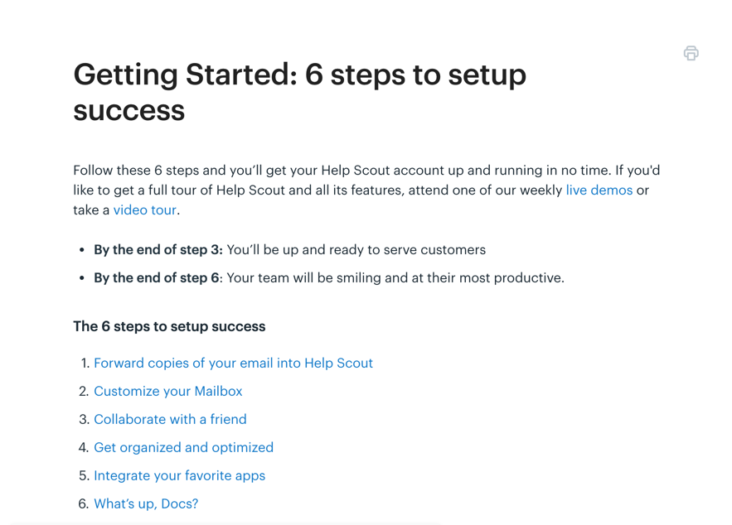The width and height of the screenshot is (732, 525).
Task: Click the bold 'By the end of step 3:' label
Action: tap(158, 250)
